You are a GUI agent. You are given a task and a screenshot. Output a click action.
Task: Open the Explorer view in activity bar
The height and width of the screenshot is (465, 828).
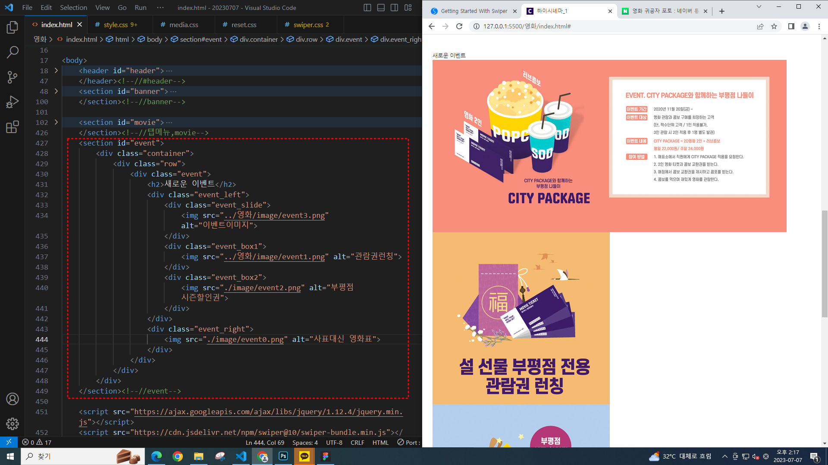click(x=12, y=28)
